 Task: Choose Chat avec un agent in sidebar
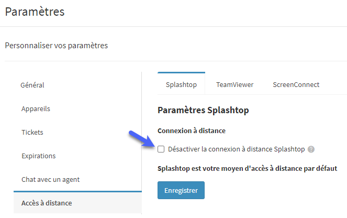click(50, 179)
